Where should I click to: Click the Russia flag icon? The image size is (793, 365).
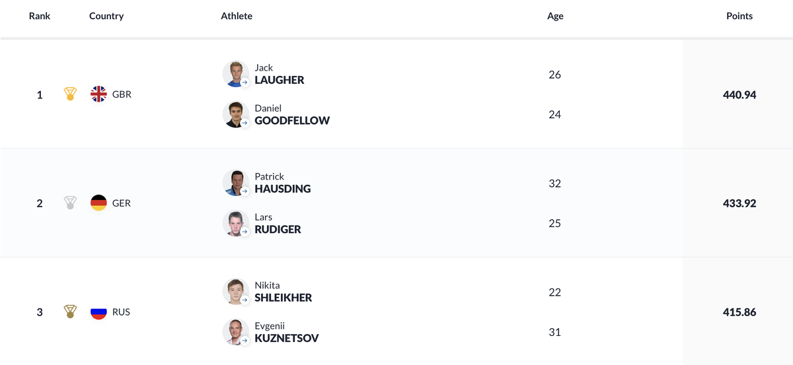coord(98,312)
